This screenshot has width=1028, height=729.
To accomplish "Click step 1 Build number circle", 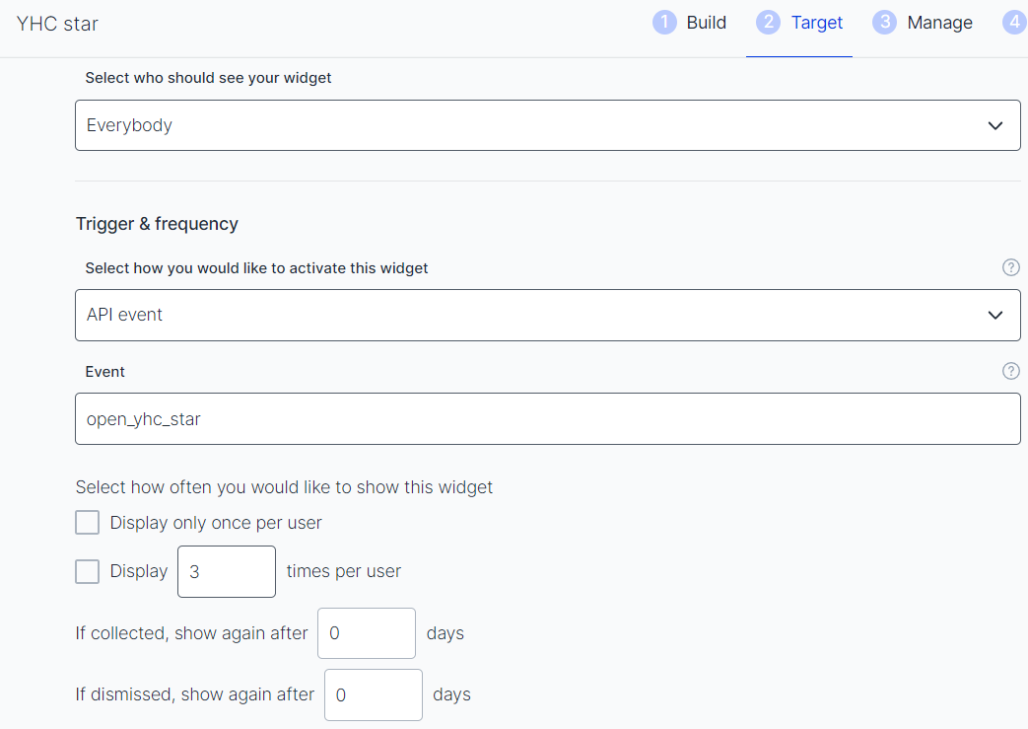I will point(665,23).
